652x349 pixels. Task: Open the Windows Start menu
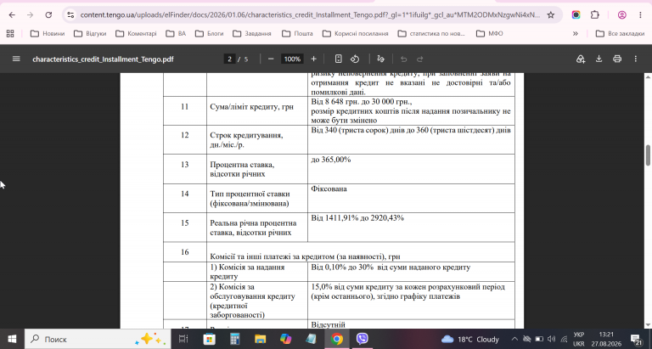click(12, 339)
